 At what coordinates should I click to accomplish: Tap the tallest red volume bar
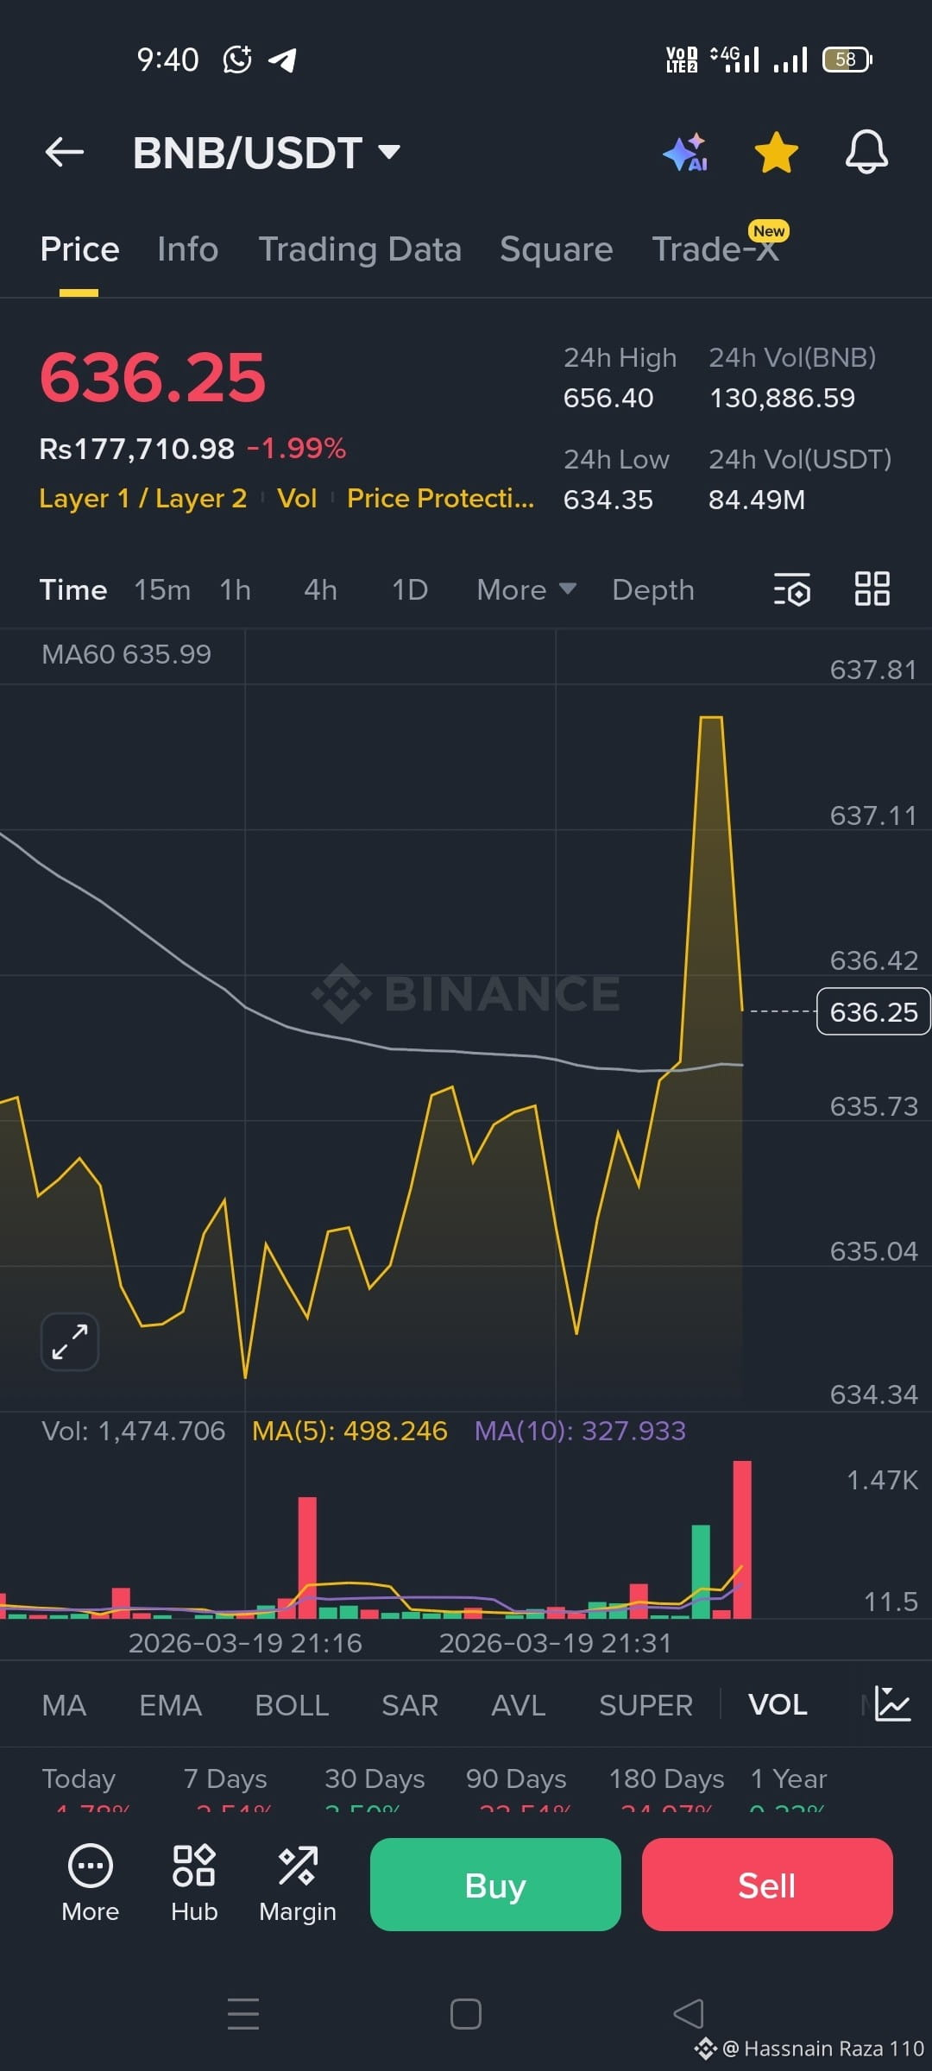[x=742, y=1539]
